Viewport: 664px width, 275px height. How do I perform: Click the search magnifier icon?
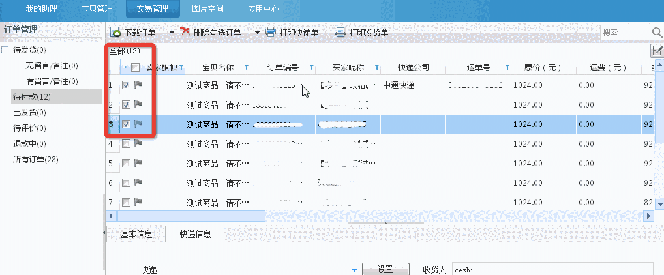pos(657,32)
